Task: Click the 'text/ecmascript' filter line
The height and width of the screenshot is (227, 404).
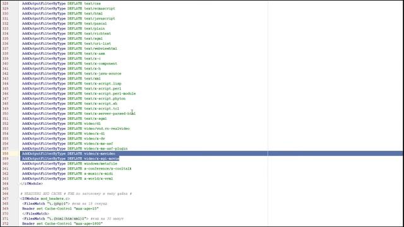Action: pyautogui.click(x=69, y=8)
